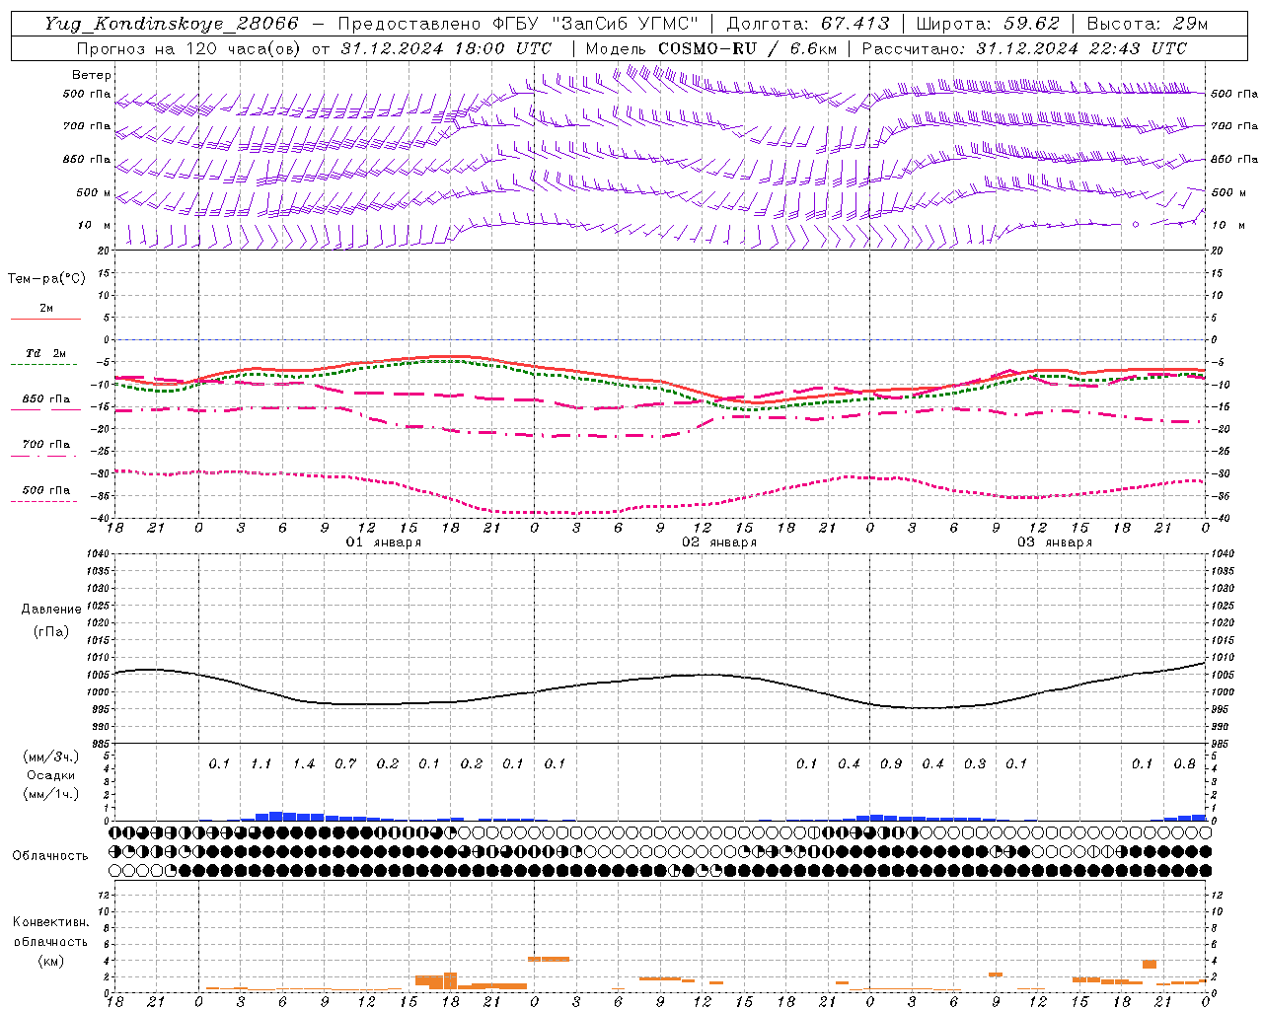The width and height of the screenshot is (1263, 1010).
Task: Click the temperature legend label "500 гПа"
Action: (46, 490)
